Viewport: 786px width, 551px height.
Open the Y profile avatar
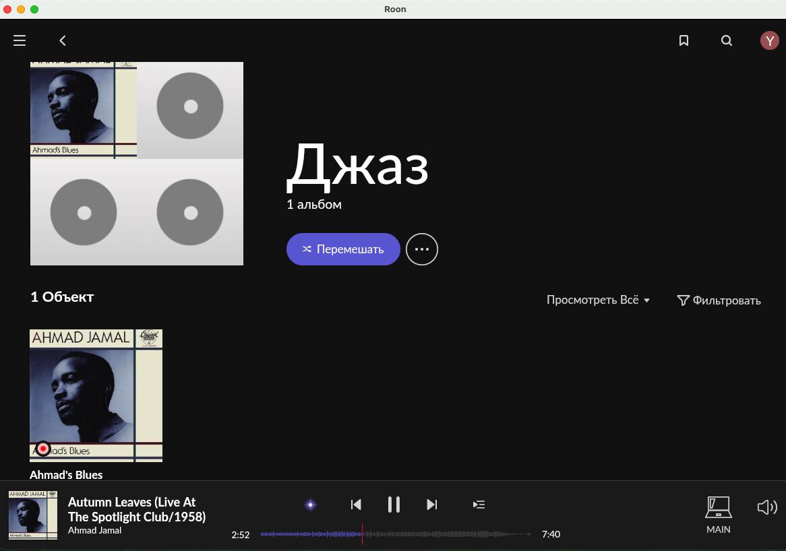pyautogui.click(x=769, y=40)
